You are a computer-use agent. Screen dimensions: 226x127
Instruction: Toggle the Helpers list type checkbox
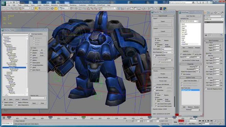pyautogui.click(x=31, y=60)
